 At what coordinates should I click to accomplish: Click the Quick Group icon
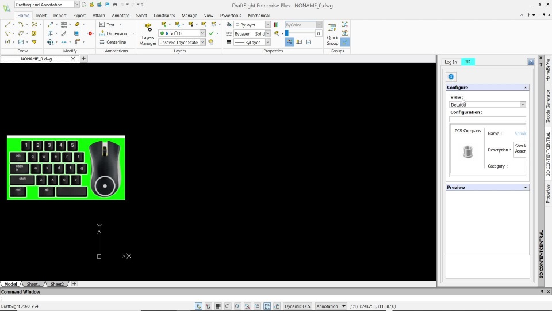(332, 34)
